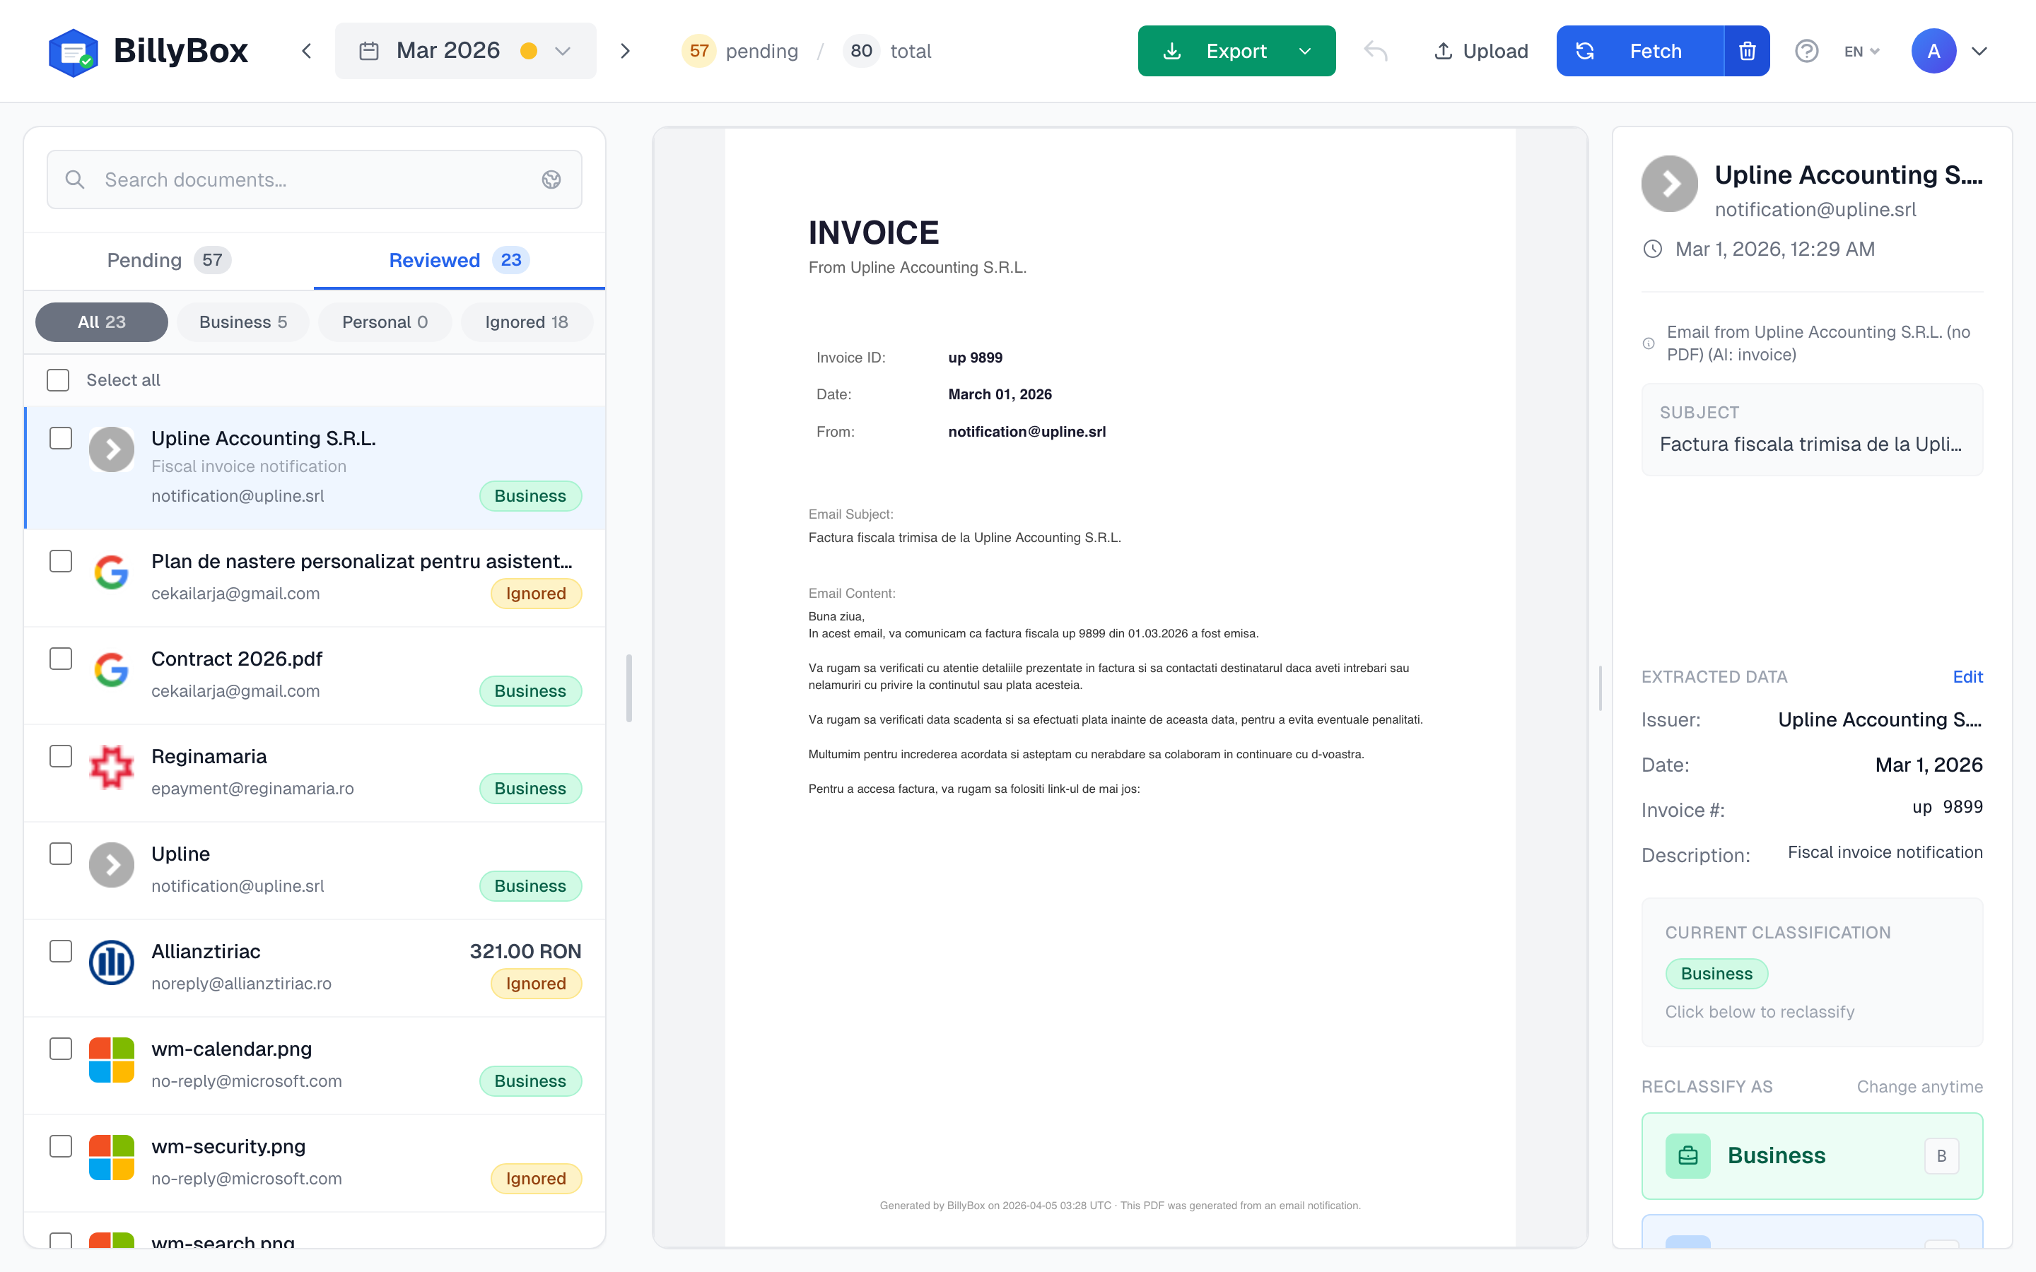Open the Export dropdown arrow
This screenshot has height=1272, width=2036.
click(1305, 50)
